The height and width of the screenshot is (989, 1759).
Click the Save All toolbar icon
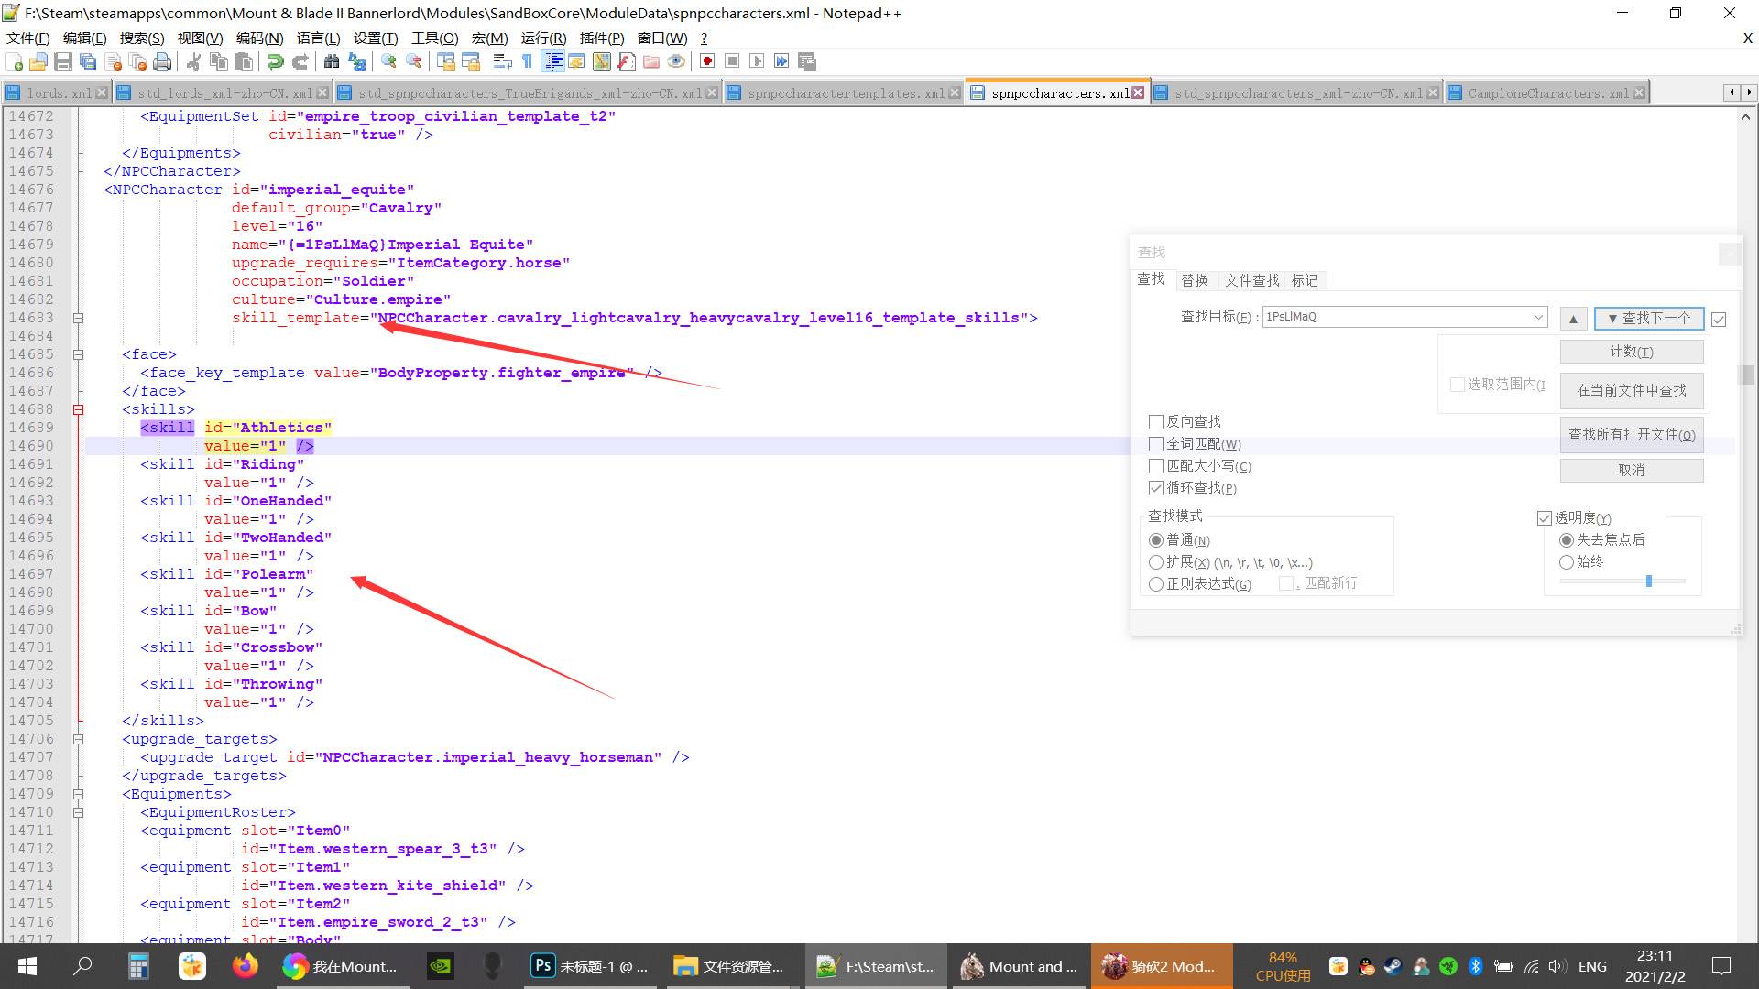coord(88,61)
